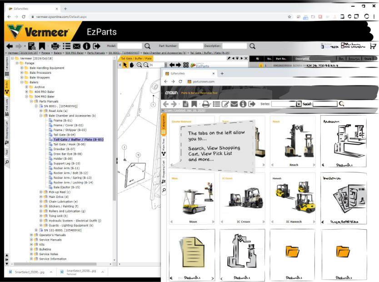Bookmark the Vermeer page with the star icon
The image size is (379, 282).
point(289,17)
